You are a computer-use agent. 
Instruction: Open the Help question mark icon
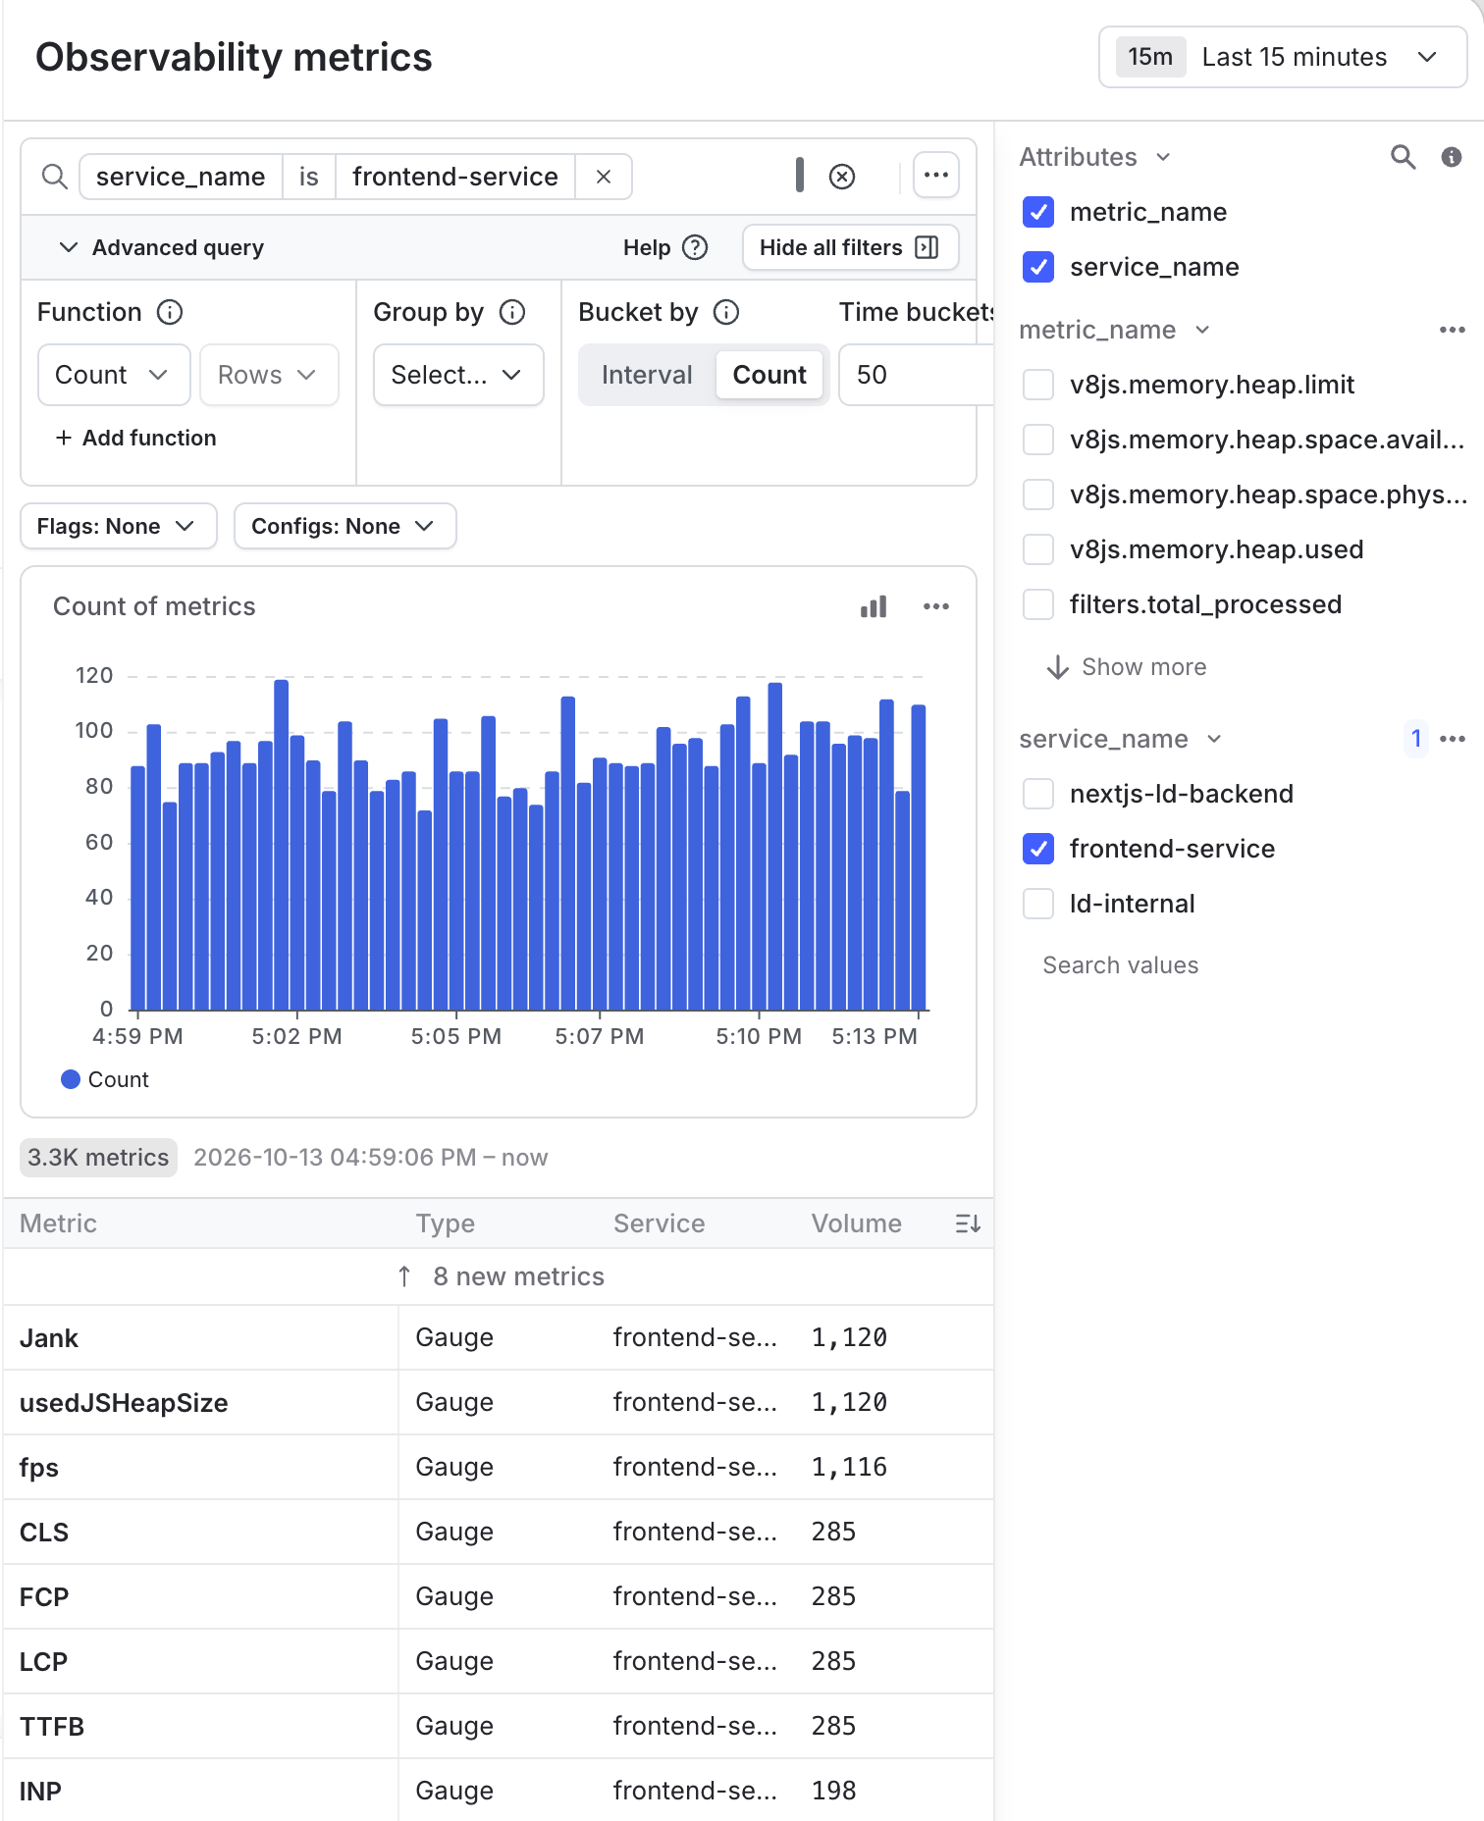695,247
